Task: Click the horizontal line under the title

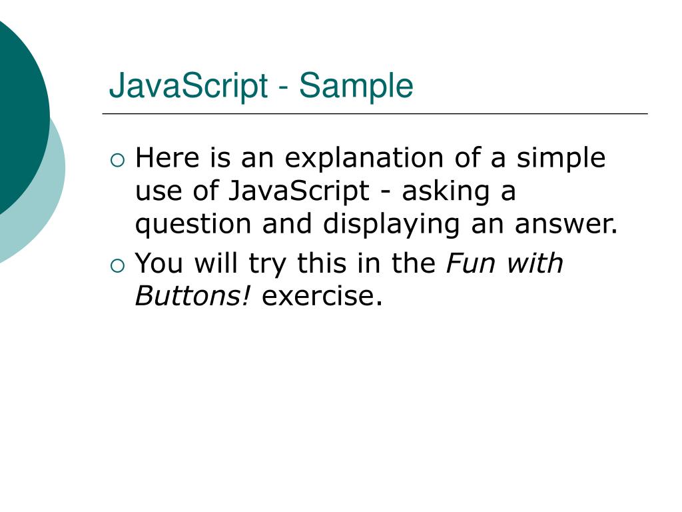Action: [374, 114]
